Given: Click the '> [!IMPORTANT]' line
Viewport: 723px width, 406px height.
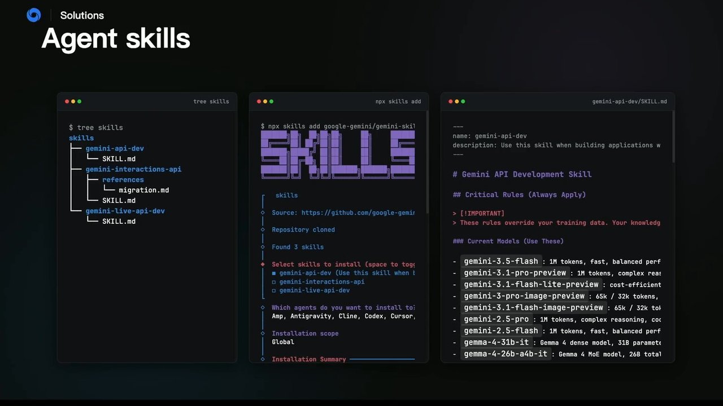Looking at the screenshot, I should click(478, 213).
